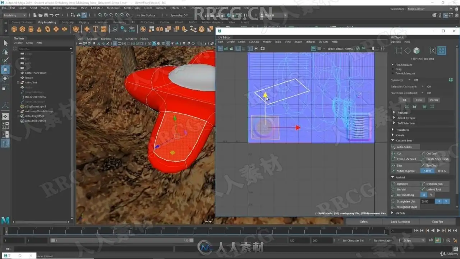Image resolution: width=460 pixels, height=259 pixels.
Task: Select BetterThanFalcon in the Outliner
Action: tap(35, 73)
